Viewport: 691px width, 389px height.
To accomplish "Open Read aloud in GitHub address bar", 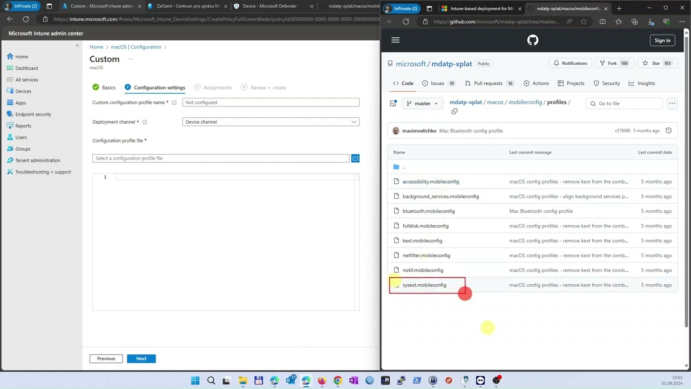I will point(570,22).
